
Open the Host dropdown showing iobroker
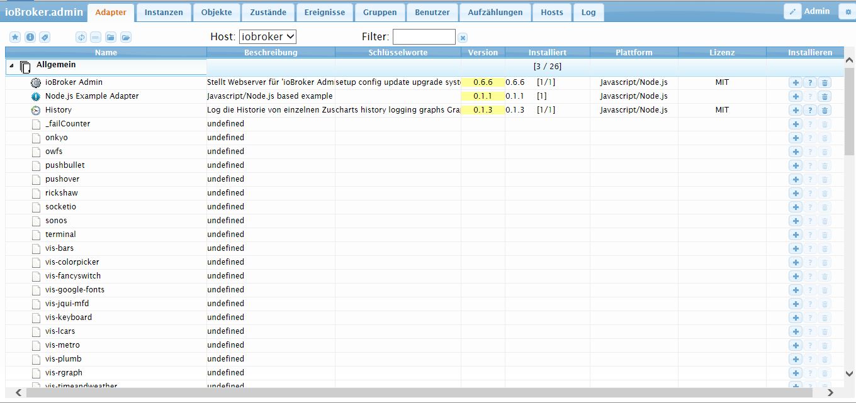click(267, 37)
